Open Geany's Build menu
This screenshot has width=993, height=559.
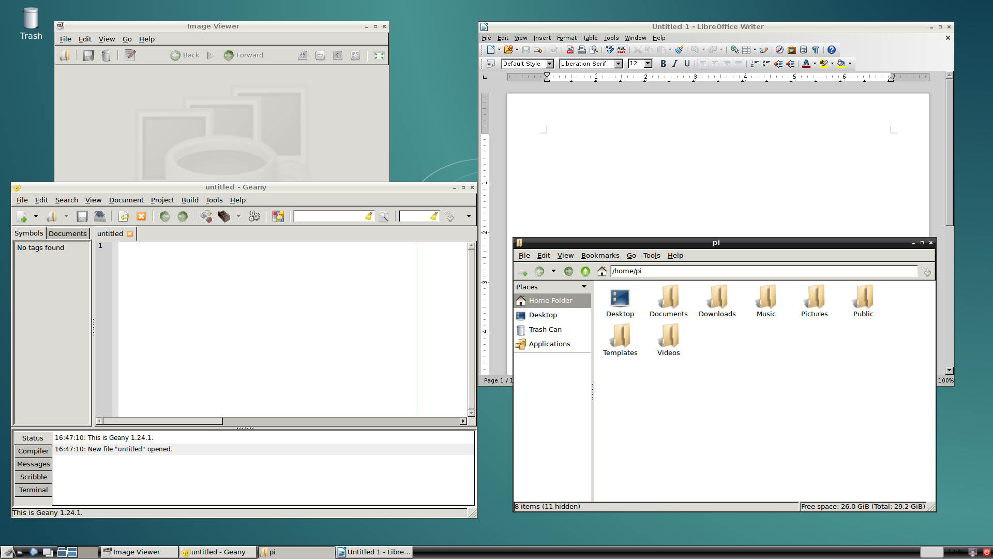click(x=190, y=200)
